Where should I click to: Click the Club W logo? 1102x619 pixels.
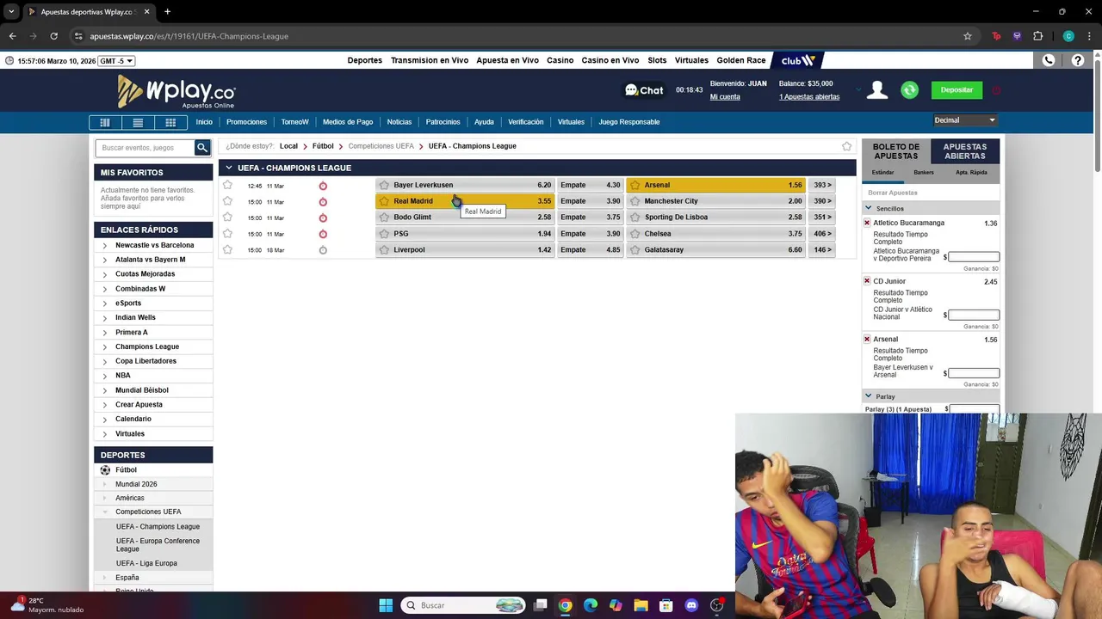(x=798, y=60)
